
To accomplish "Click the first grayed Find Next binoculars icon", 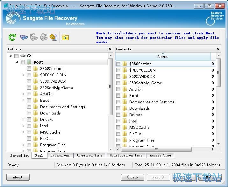I will [x=34, y=37].
